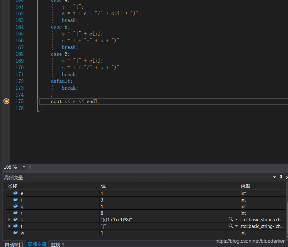Select the name cell of variable w
This screenshot has height=247, width=288.
click(53, 233)
